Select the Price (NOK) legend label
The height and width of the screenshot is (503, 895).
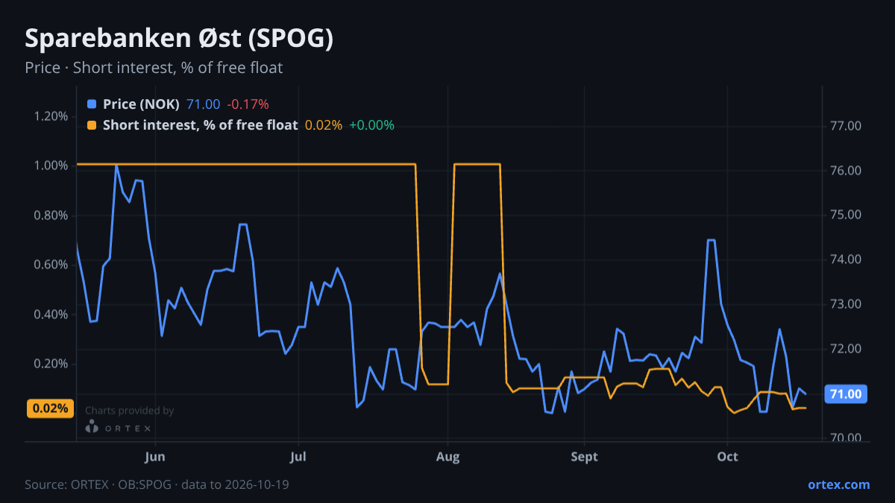tap(141, 104)
